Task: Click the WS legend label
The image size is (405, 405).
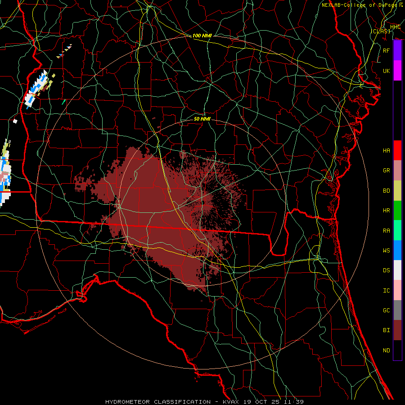Action: tap(386, 251)
